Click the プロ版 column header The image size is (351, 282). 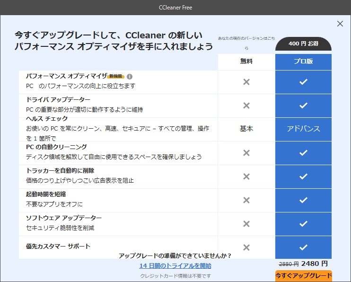(x=303, y=61)
